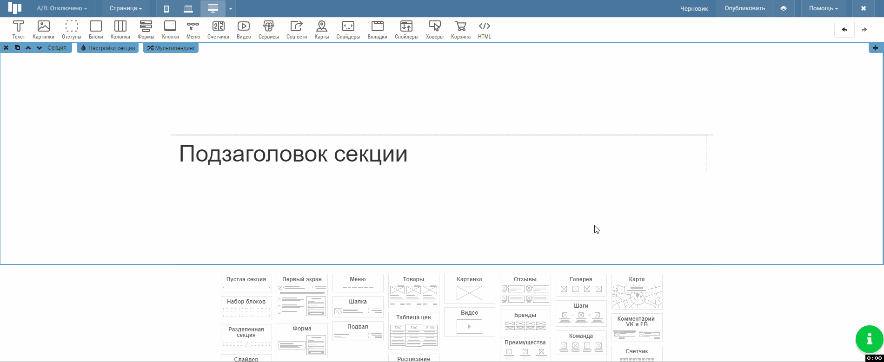
Task: Select the Блоки tool
Action: [x=96, y=30]
